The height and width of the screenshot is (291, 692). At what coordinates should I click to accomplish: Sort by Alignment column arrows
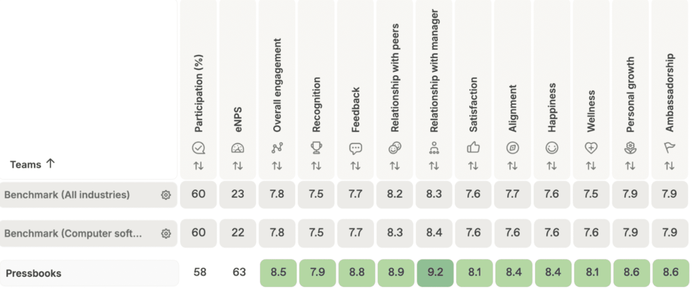point(512,166)
